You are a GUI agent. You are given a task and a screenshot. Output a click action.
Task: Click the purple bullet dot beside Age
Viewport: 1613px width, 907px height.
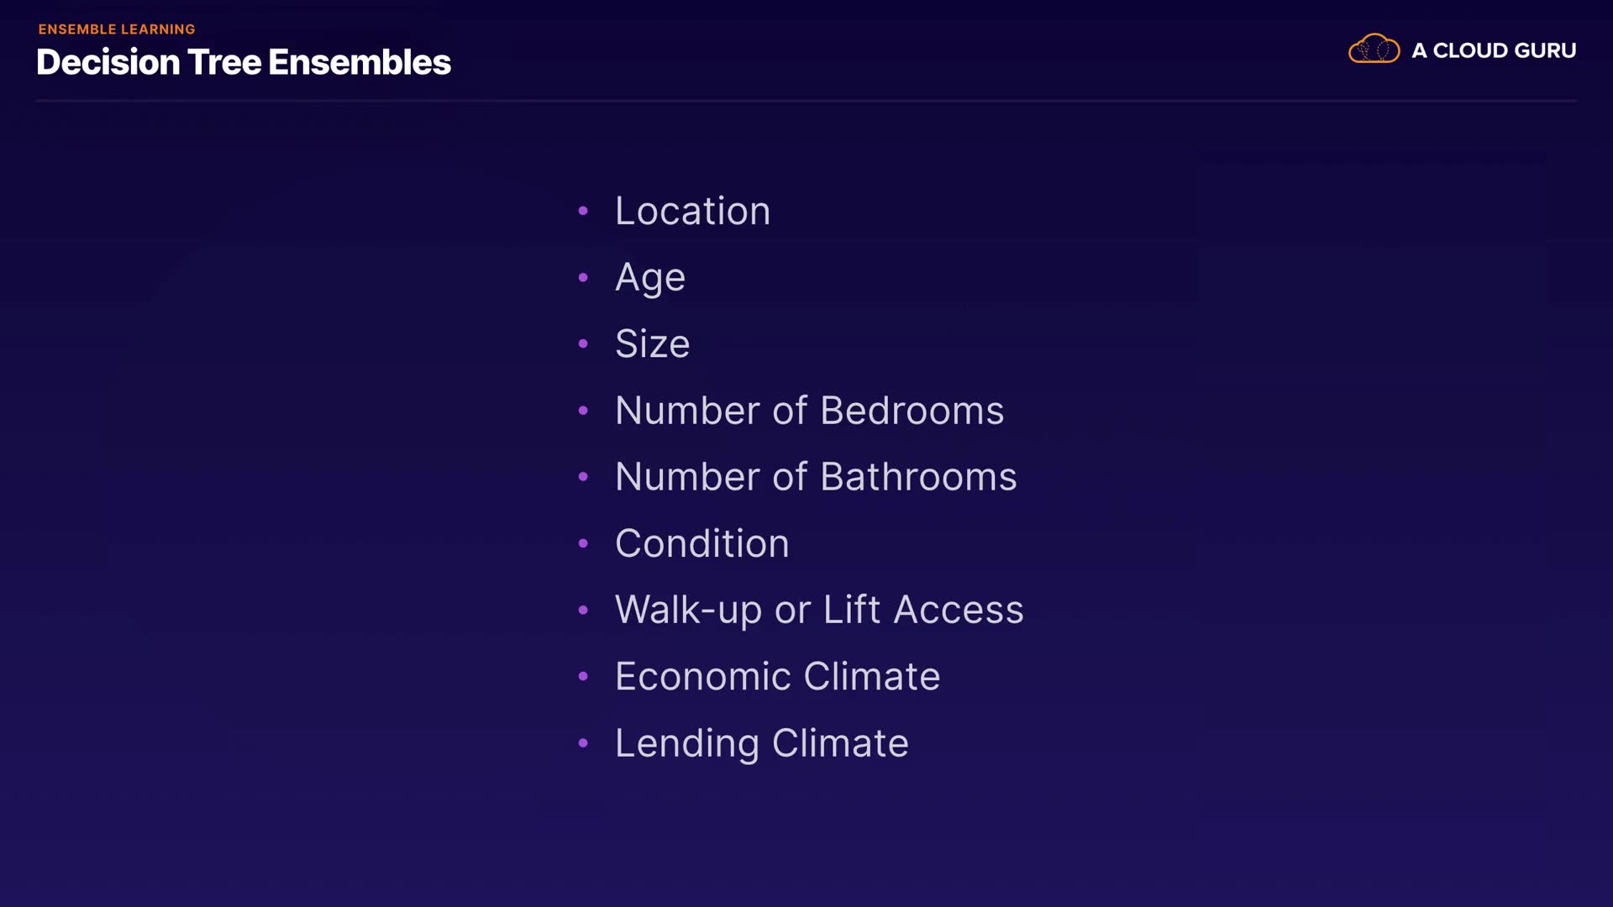[583, 277]
